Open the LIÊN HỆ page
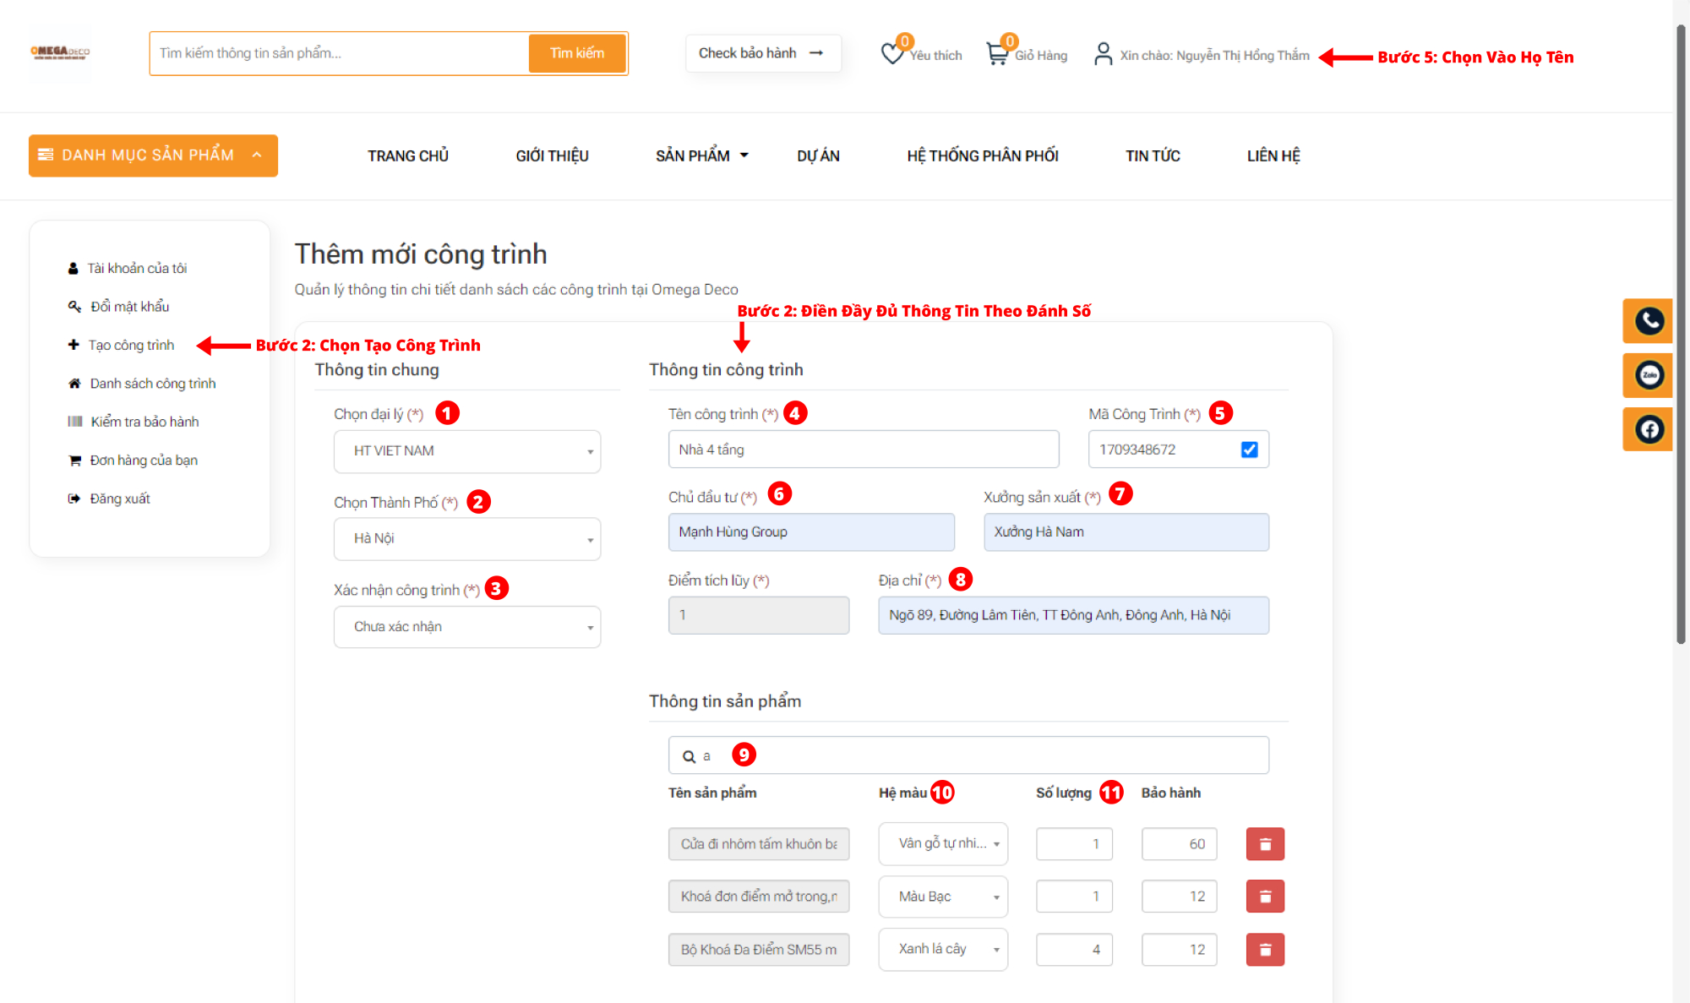The height and width of the screenshot is (1003, 1690). 1273,155
